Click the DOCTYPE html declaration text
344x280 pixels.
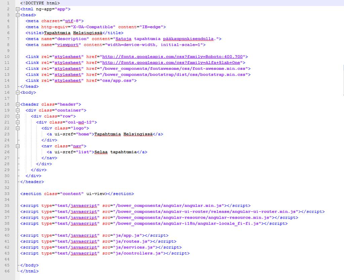coord(40,3)
